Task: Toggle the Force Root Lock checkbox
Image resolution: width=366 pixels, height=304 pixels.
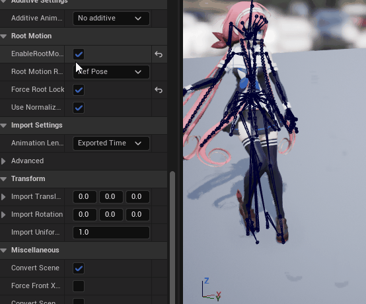Action: 79,90
